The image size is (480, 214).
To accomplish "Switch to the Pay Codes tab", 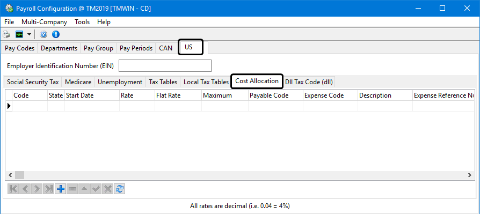I will [19, 48].
